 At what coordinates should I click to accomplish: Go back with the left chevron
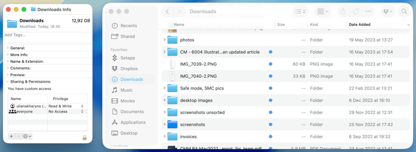167,12
